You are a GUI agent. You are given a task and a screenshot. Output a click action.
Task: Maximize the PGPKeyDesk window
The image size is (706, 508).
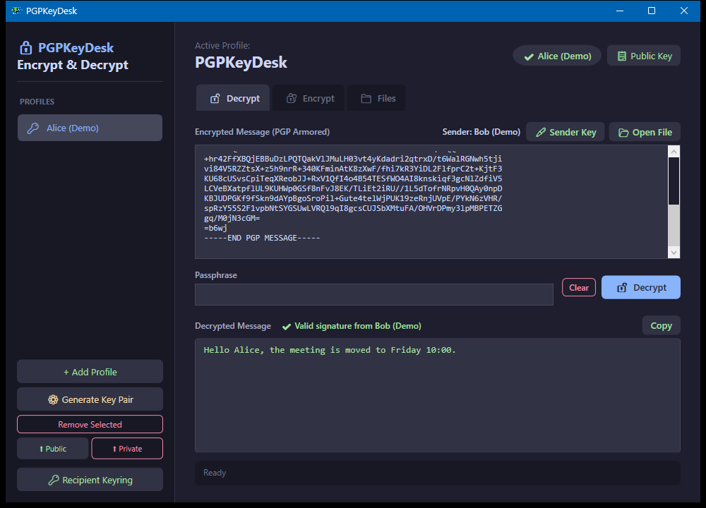coord(652,11)
